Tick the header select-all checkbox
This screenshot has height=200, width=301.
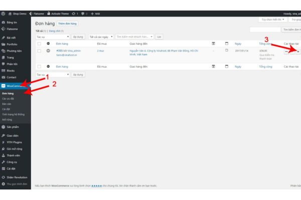(x=39, y=43)
